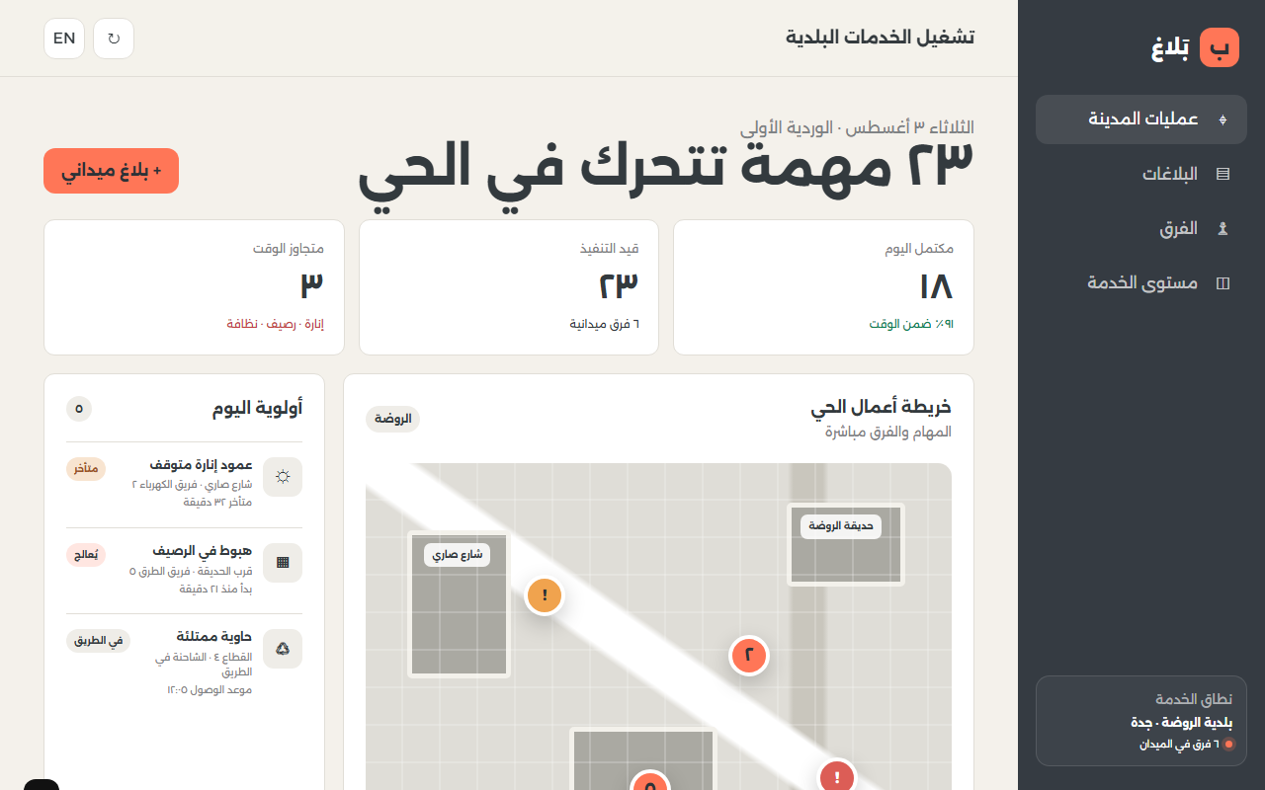This screenshot has height=790, width=1265.
Task: Click the light icon for عمود إنارة متوقف
Action: click(x=283, y=477)
